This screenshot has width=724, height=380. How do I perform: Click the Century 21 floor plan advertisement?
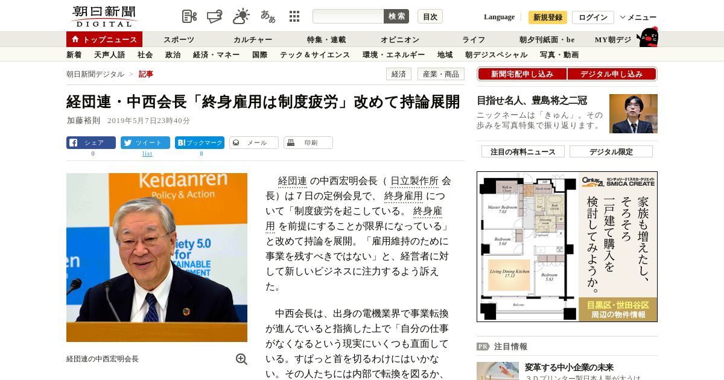tap(567, 247)
